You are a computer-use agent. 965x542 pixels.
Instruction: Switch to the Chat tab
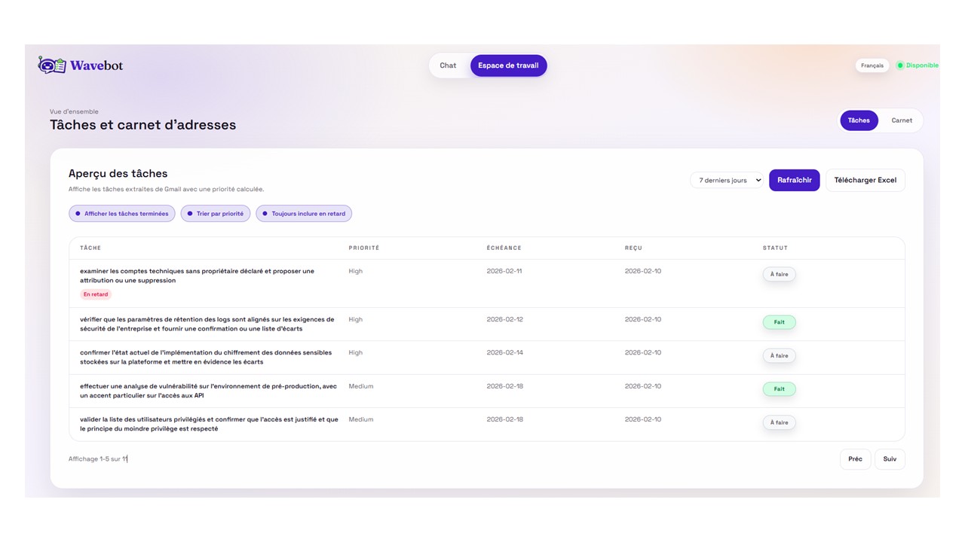448,65
